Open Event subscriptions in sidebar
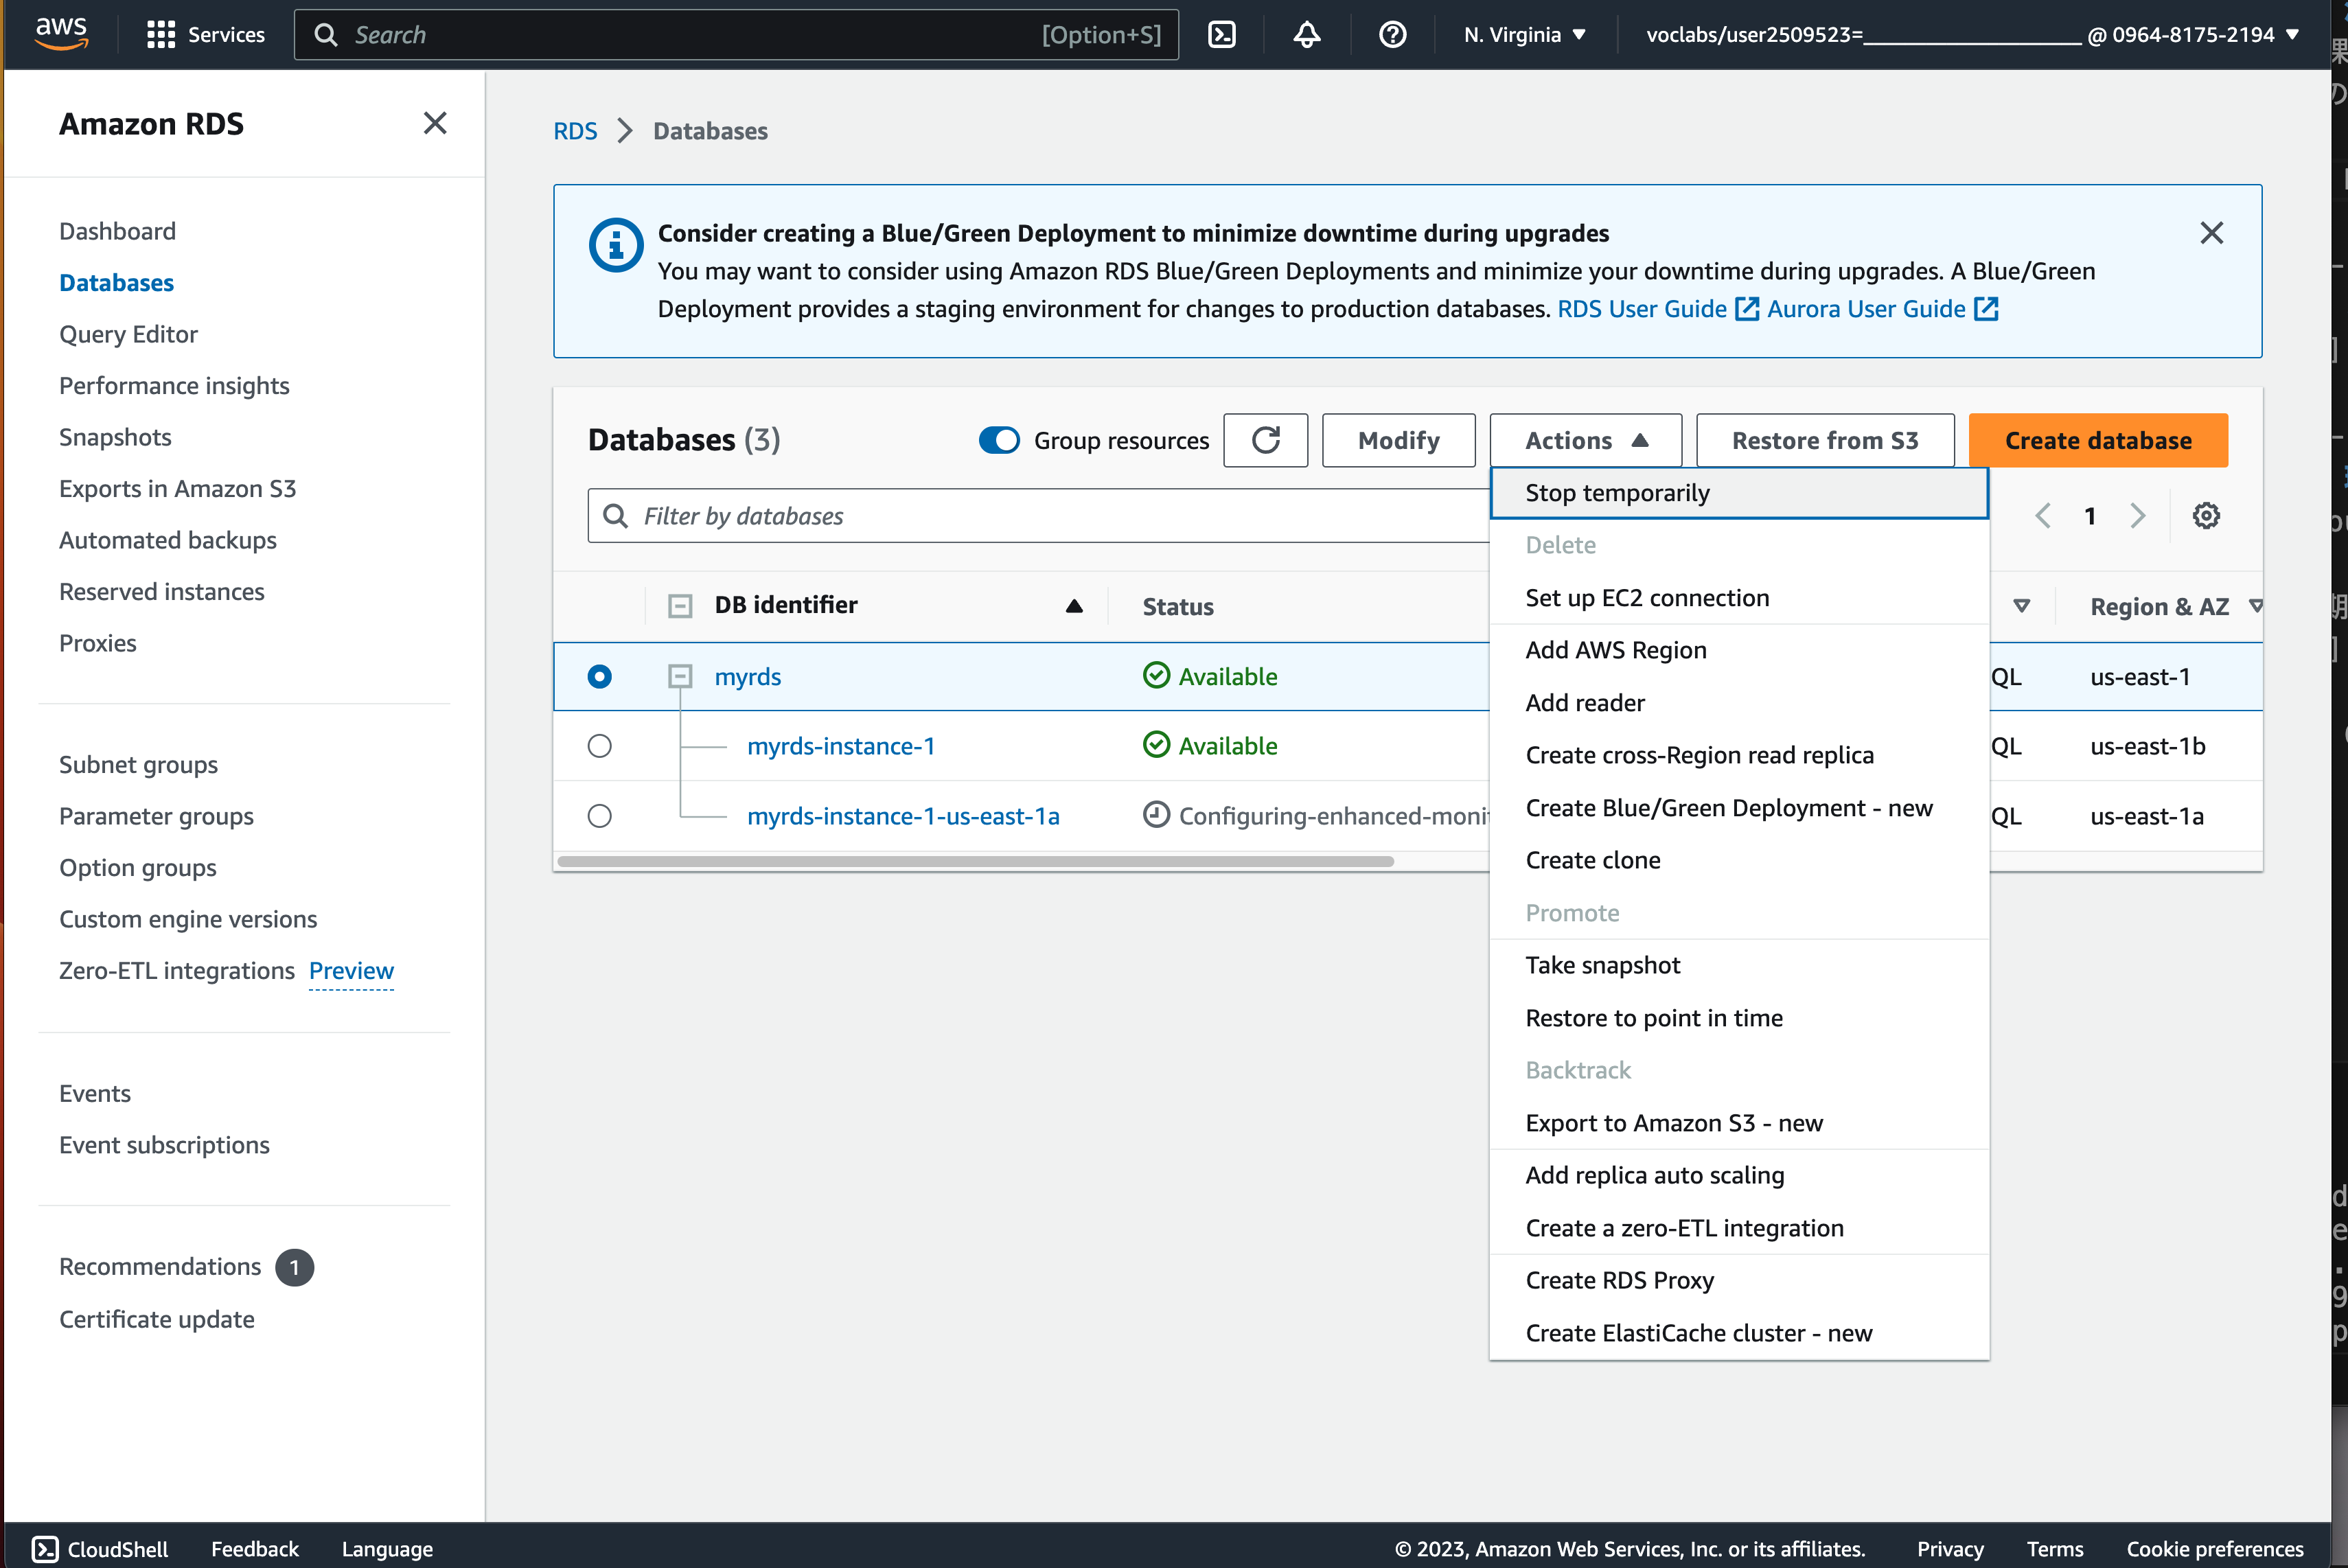This screenshot has height=1568, width=2348. pos(164,1145)
